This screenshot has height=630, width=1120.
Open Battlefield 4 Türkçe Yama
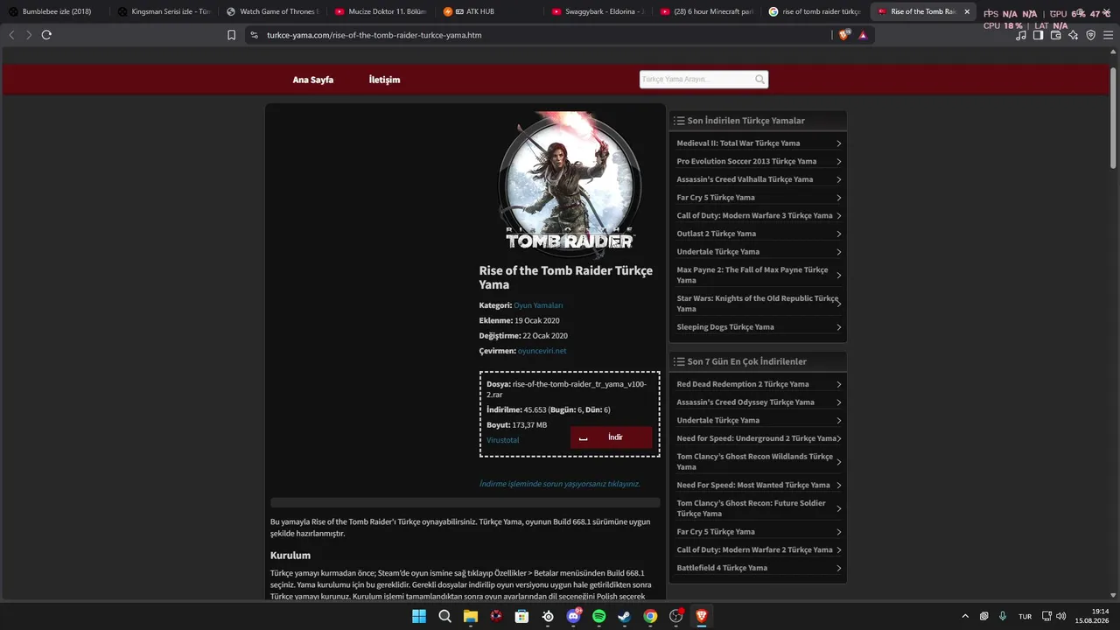(x=722, y=568)
